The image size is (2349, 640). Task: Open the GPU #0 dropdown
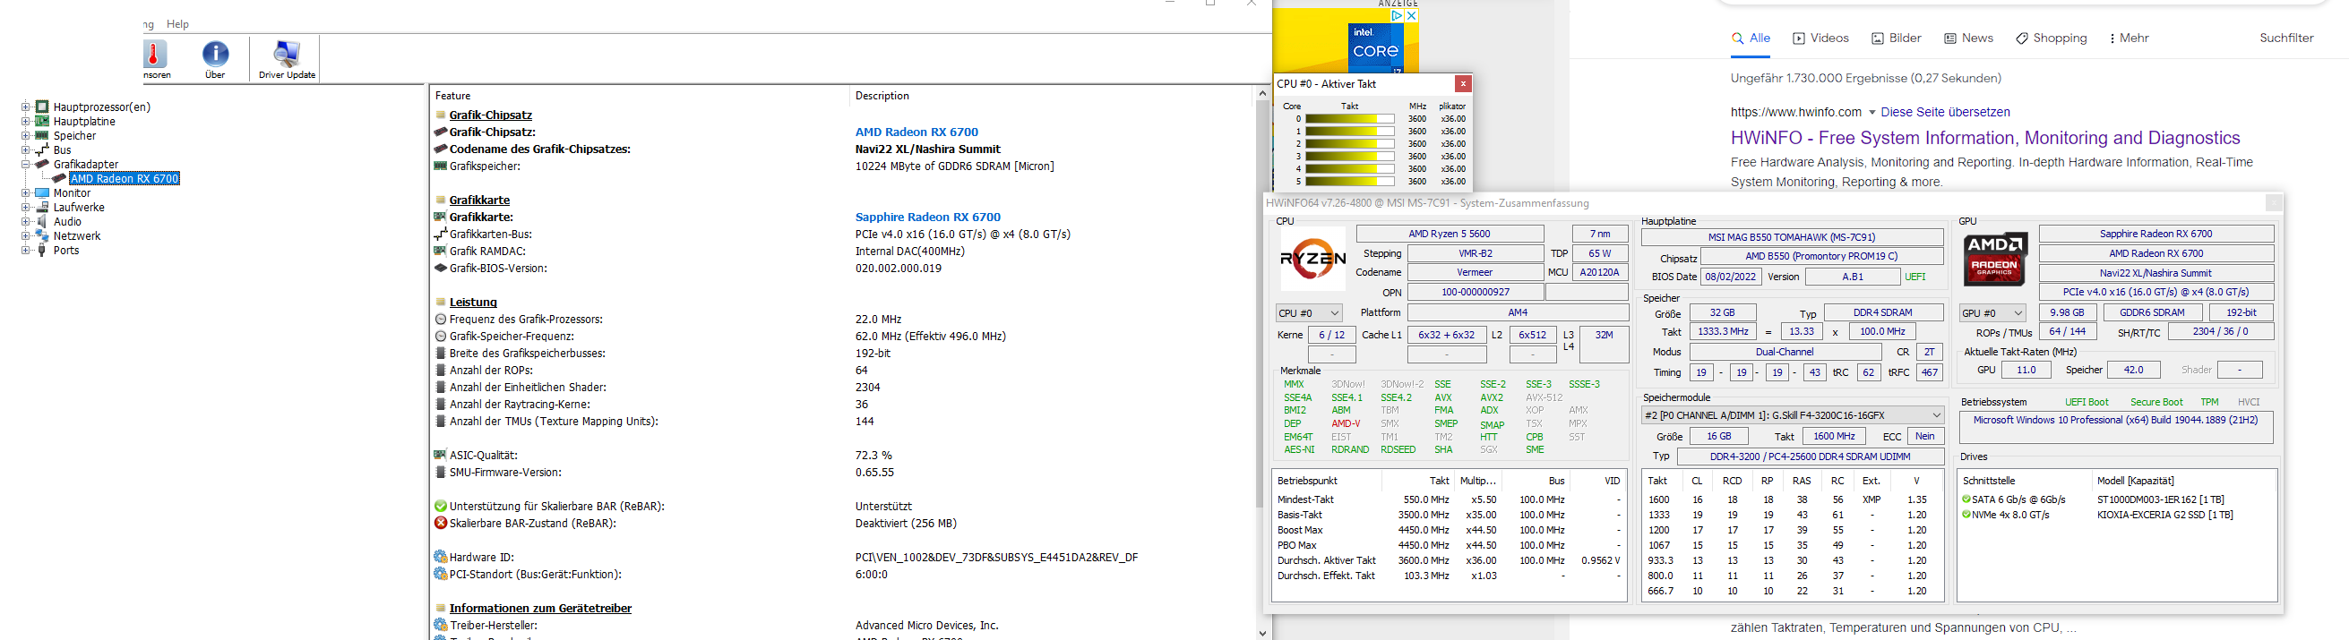click(1992, 312)
